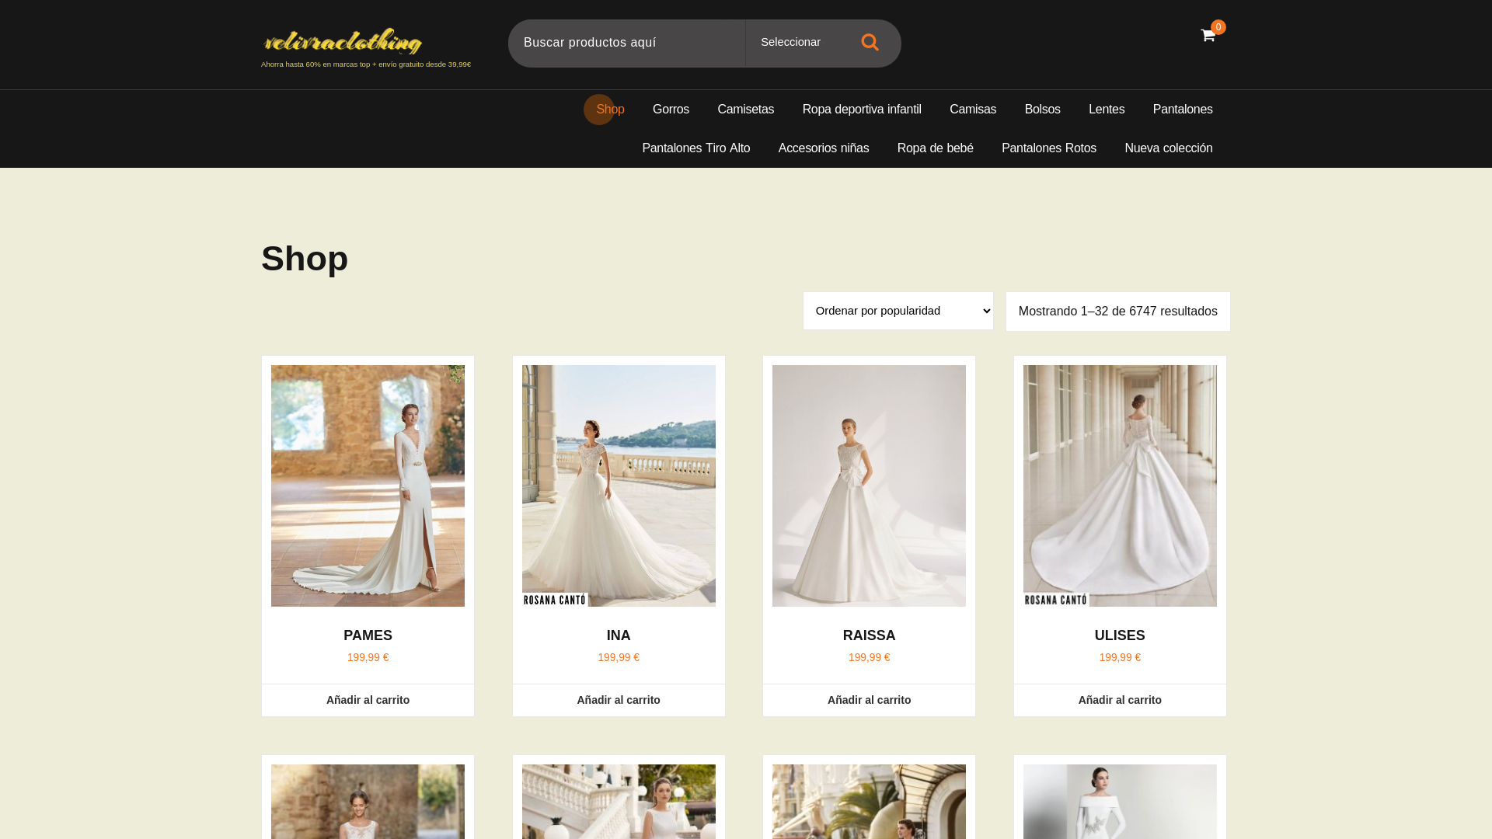Open the INA product title link
Image resolution: width=1492 pixels, height=839 pixels.
(619, 635)
